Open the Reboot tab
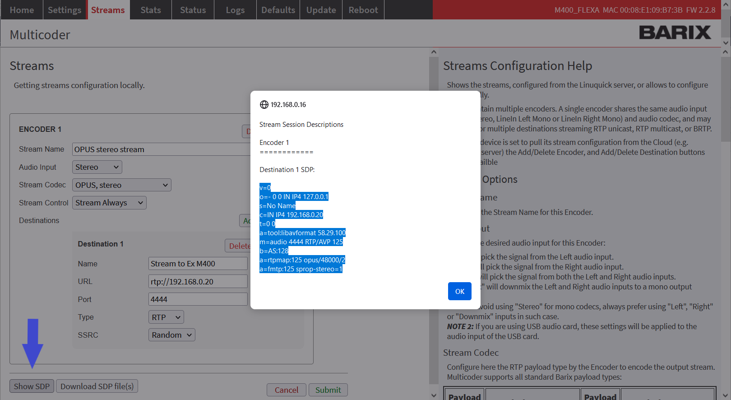The width and height of the screenshot is (731, 400). (363, 10)
